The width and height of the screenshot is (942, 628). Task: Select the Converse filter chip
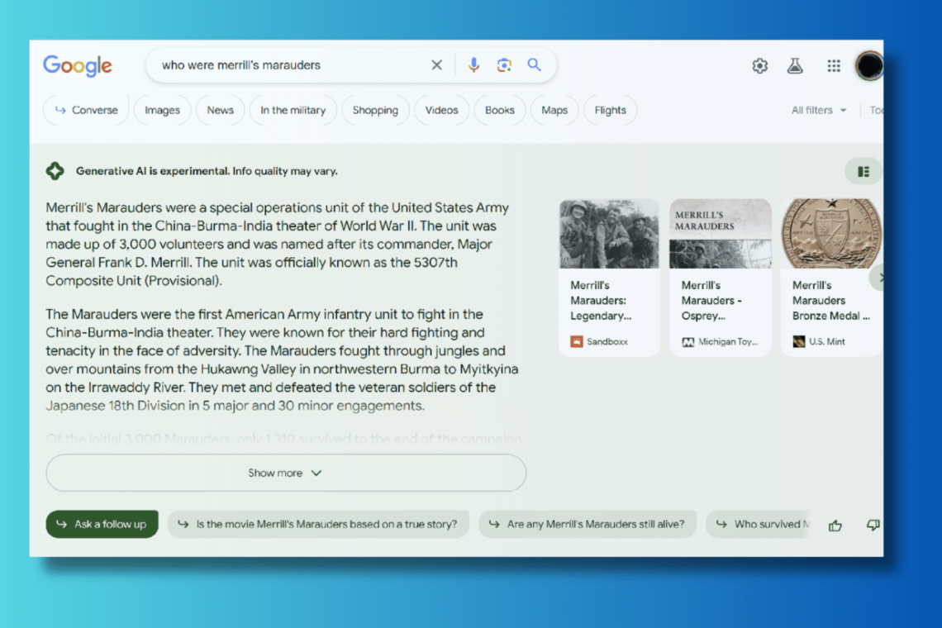coord(87,110)
